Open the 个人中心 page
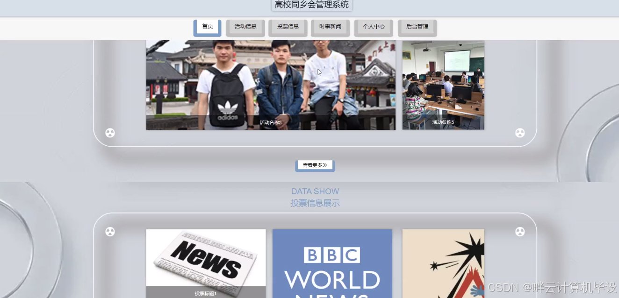 click(374, 28)
